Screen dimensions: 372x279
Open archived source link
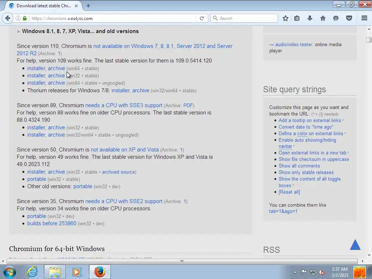pyautogui.click(x=118, y=172)
